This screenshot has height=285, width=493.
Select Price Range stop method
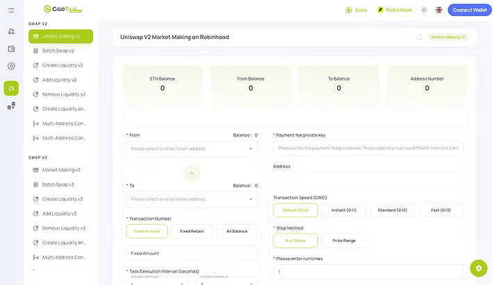pos(344,241)
